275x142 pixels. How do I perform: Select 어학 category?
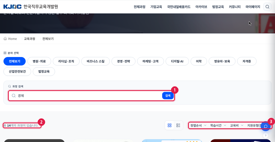[x=199, y=61]
